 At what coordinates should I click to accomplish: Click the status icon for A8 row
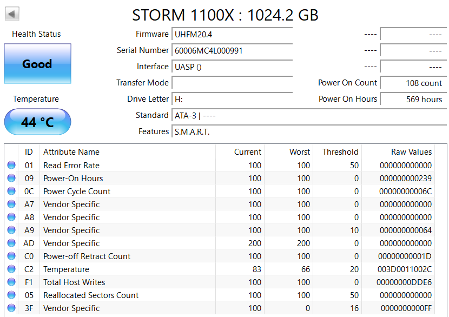pos(11,217)
